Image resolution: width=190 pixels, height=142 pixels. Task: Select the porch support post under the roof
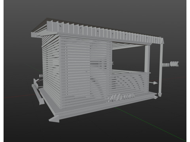tap(147, 59)
